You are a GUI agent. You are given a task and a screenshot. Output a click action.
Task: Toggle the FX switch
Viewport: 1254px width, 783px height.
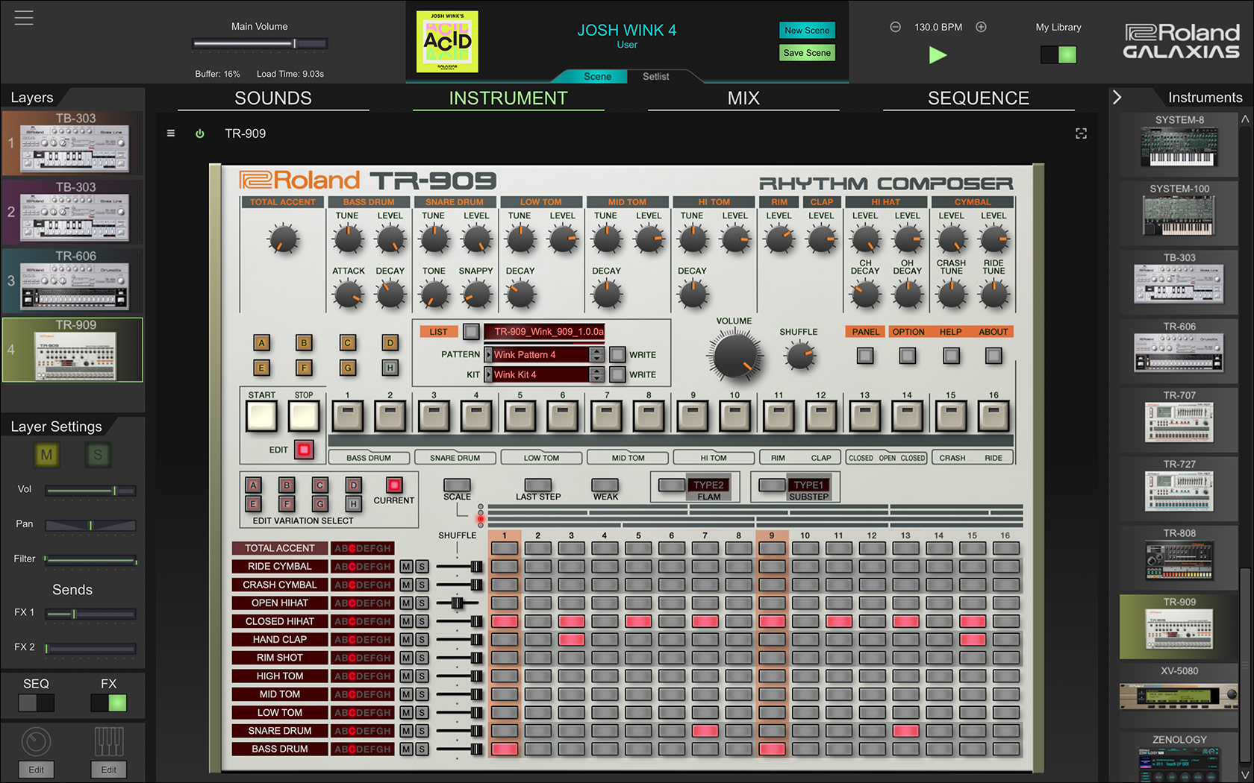point(108,702)
